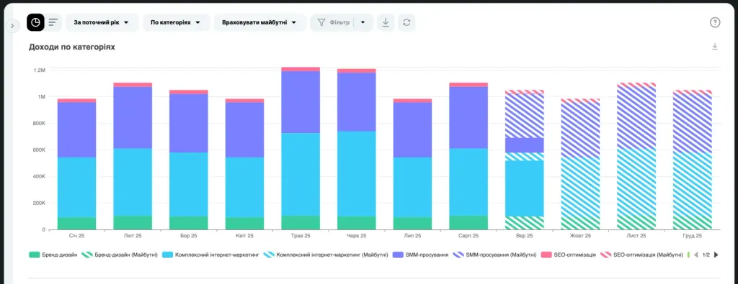Switch to the horizontal bar list view icon
Screen dimensions: 738x284
click(53, 22)
